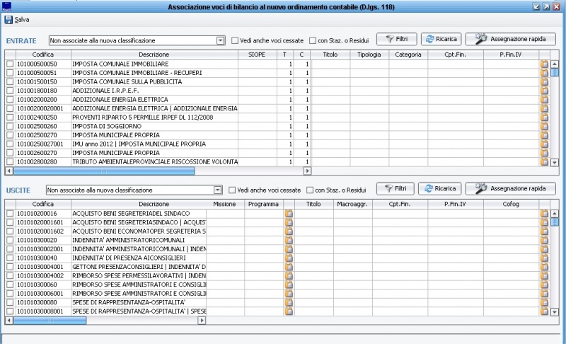Click Ricarica in the Uscite section
This screenshot has width=566, height=344.
tap(440, 189)
